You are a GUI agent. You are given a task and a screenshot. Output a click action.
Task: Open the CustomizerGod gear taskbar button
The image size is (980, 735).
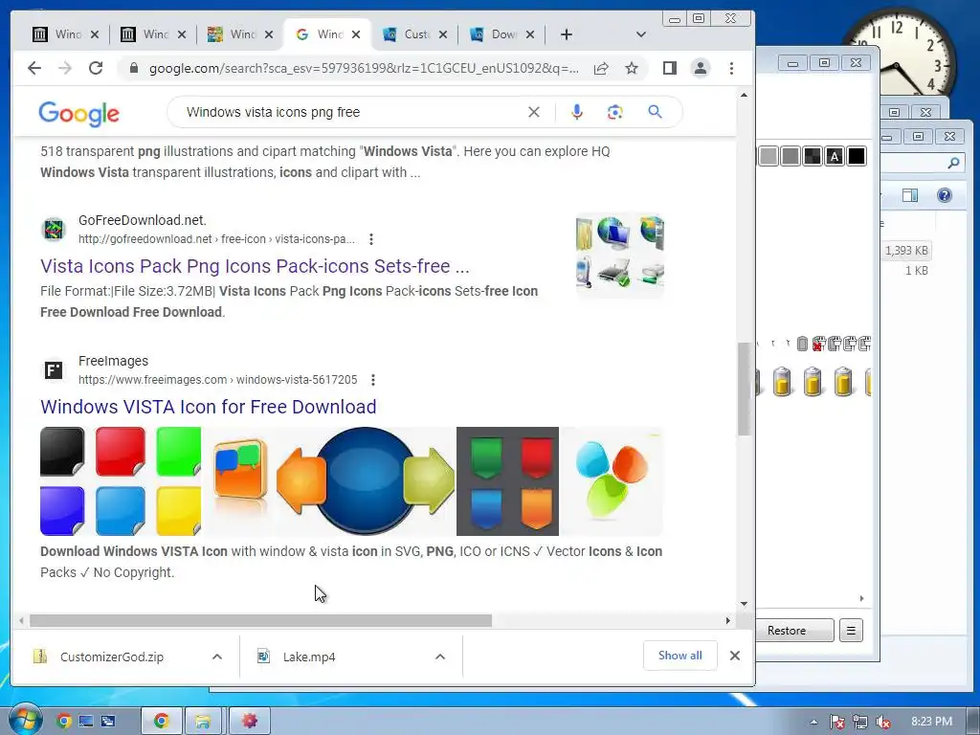click(x=250, y=722)
